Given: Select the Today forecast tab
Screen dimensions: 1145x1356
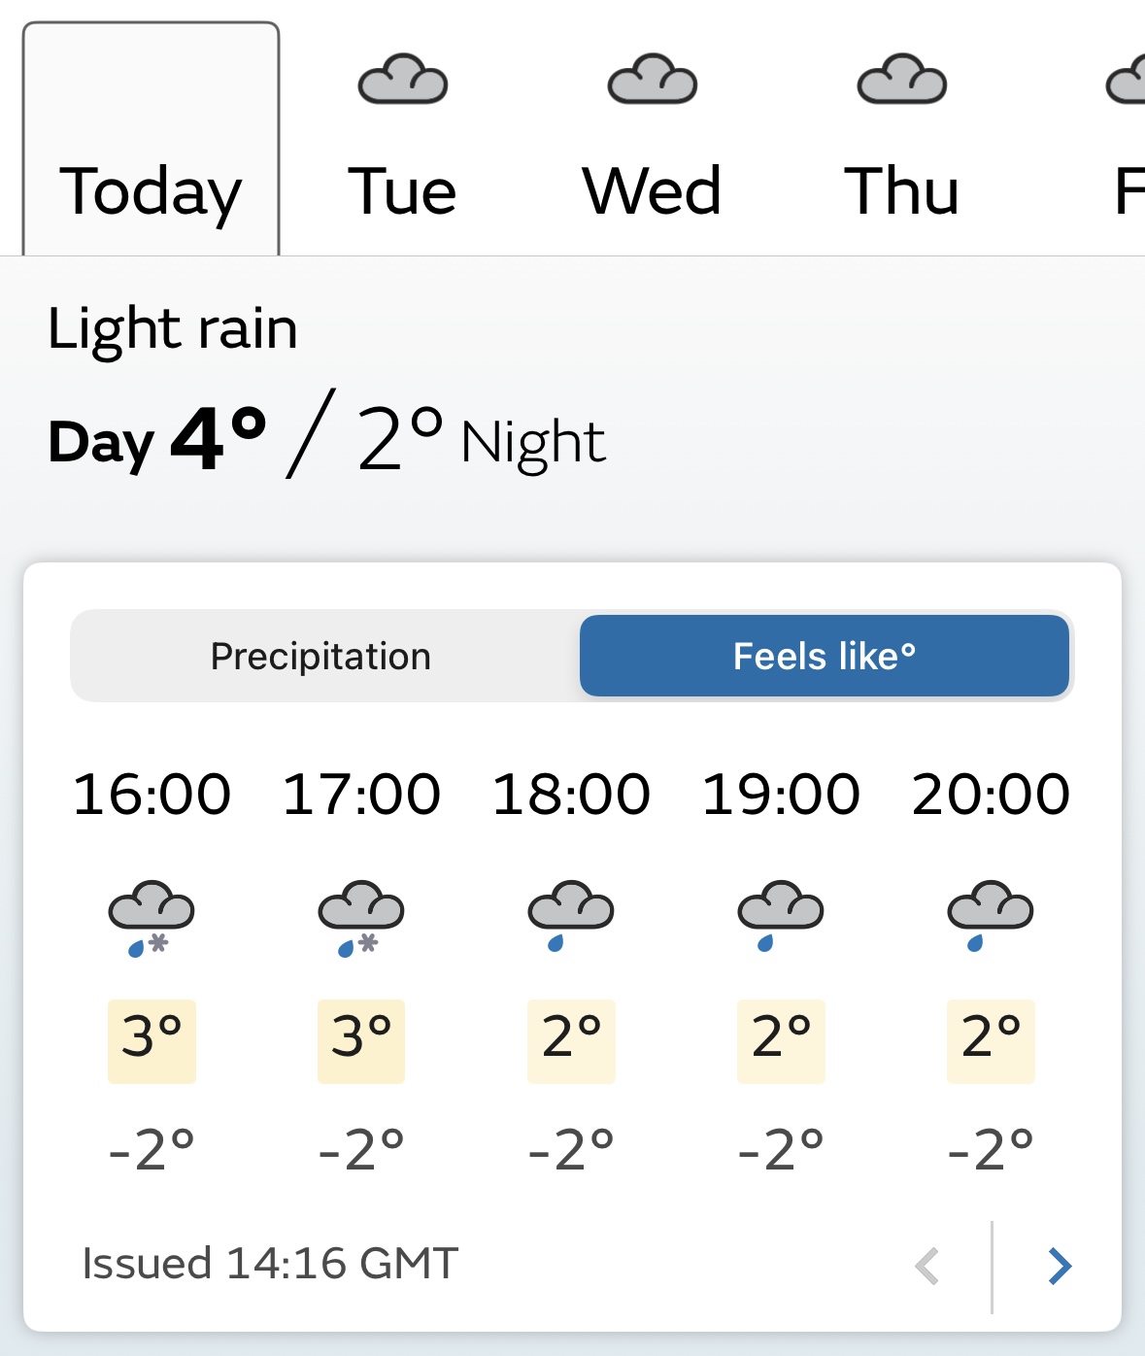Looking at the screenshot, I should coord(152,139).
